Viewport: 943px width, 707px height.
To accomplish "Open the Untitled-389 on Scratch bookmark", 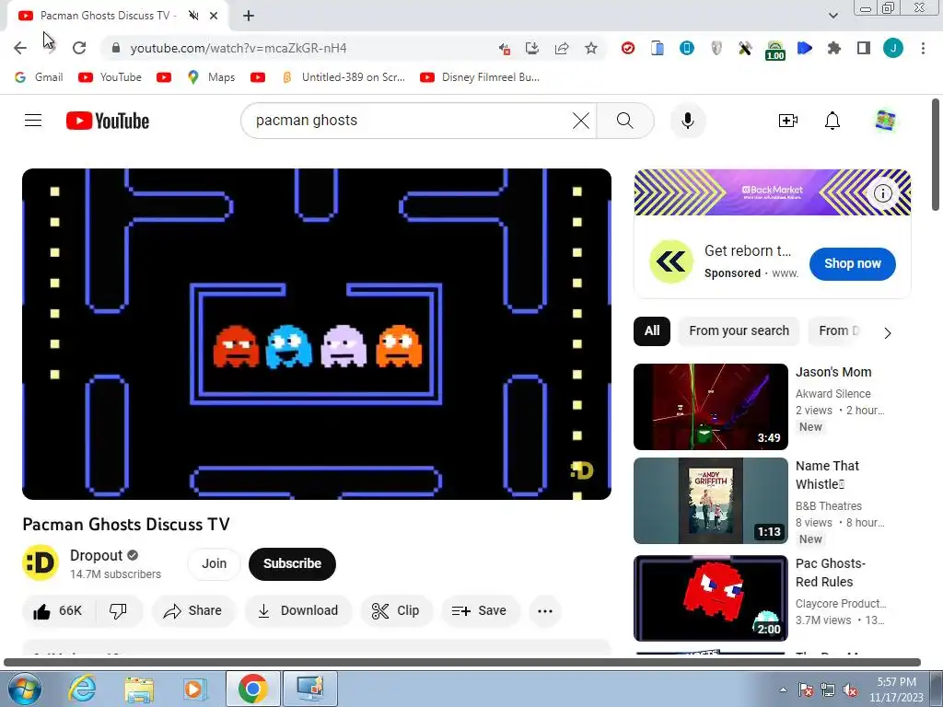I will pos(344,77).
